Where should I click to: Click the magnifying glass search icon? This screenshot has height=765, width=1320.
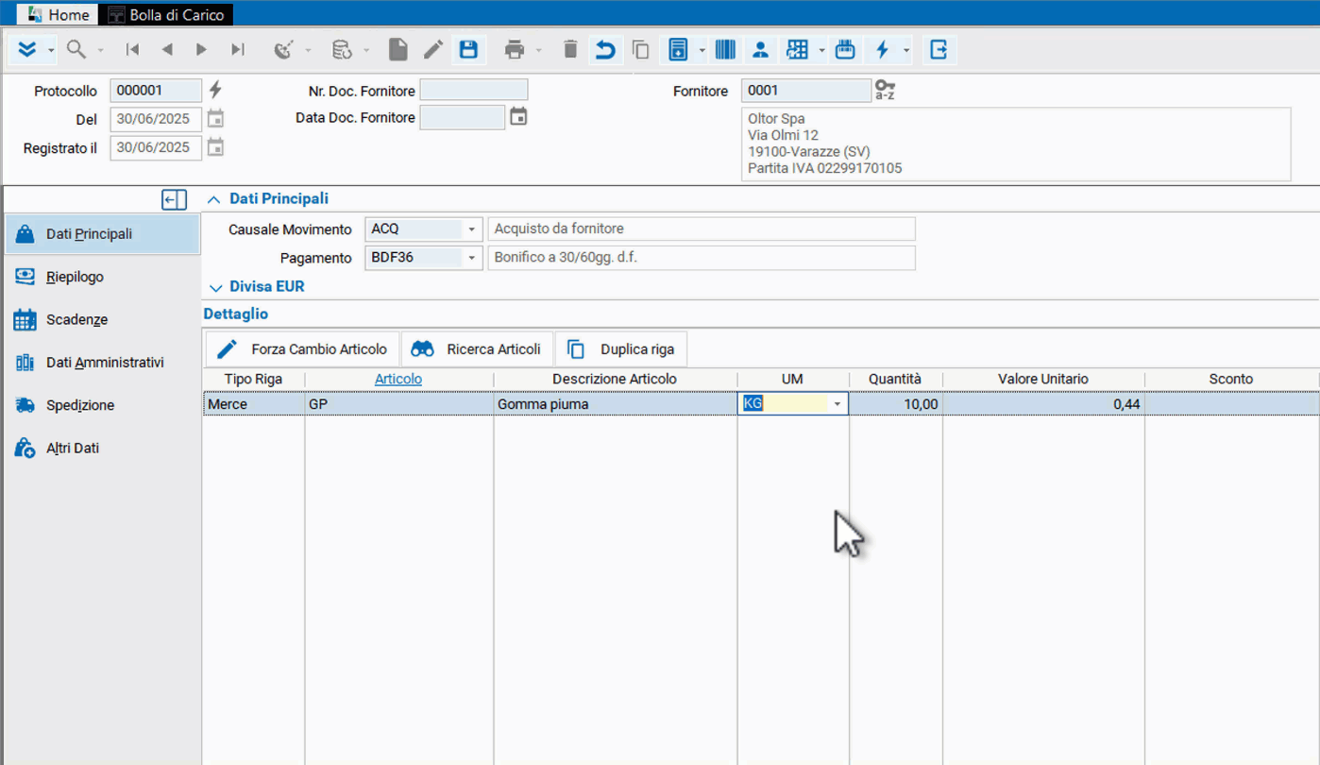pos(76,49)
